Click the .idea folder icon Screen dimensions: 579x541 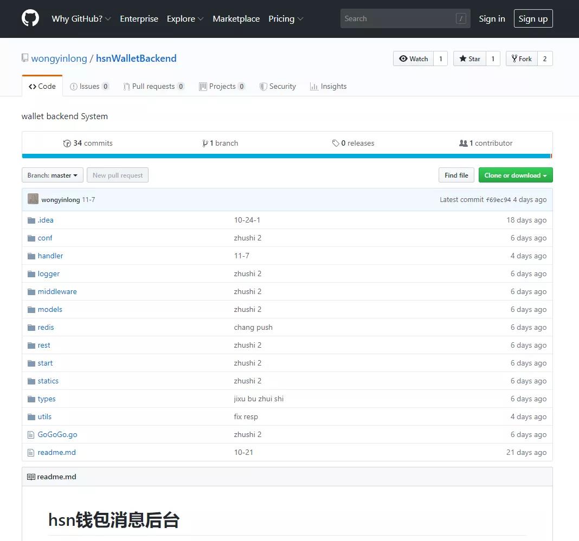(31, 220)
